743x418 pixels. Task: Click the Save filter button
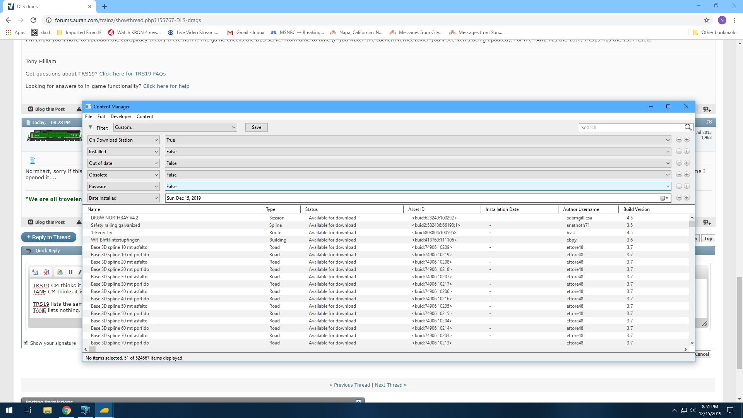[x=256, y=127]
